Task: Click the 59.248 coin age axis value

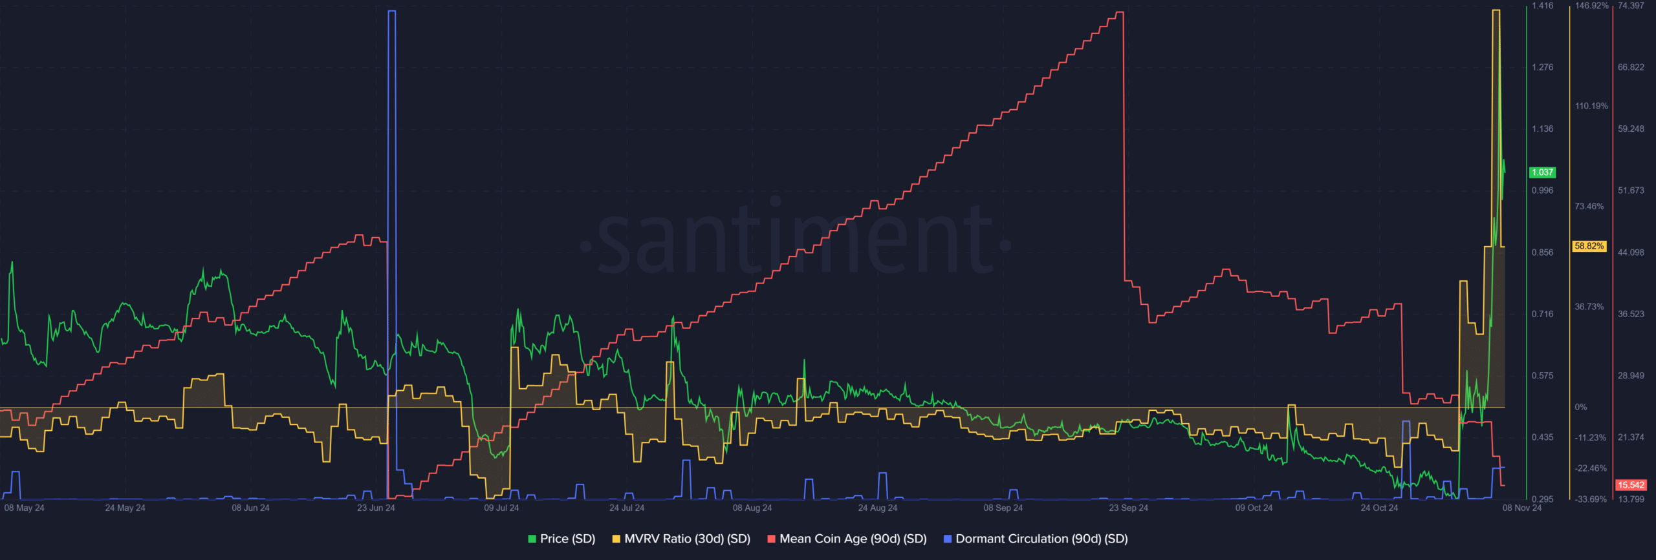Action: tap(1631, 129)
